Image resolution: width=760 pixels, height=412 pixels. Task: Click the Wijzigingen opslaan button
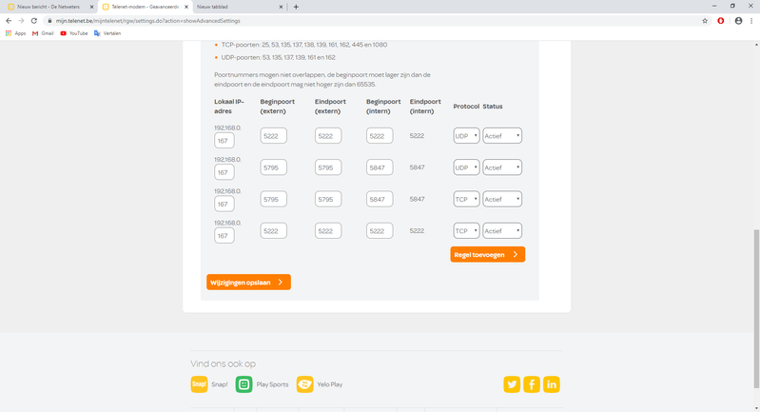pos(248,283)
